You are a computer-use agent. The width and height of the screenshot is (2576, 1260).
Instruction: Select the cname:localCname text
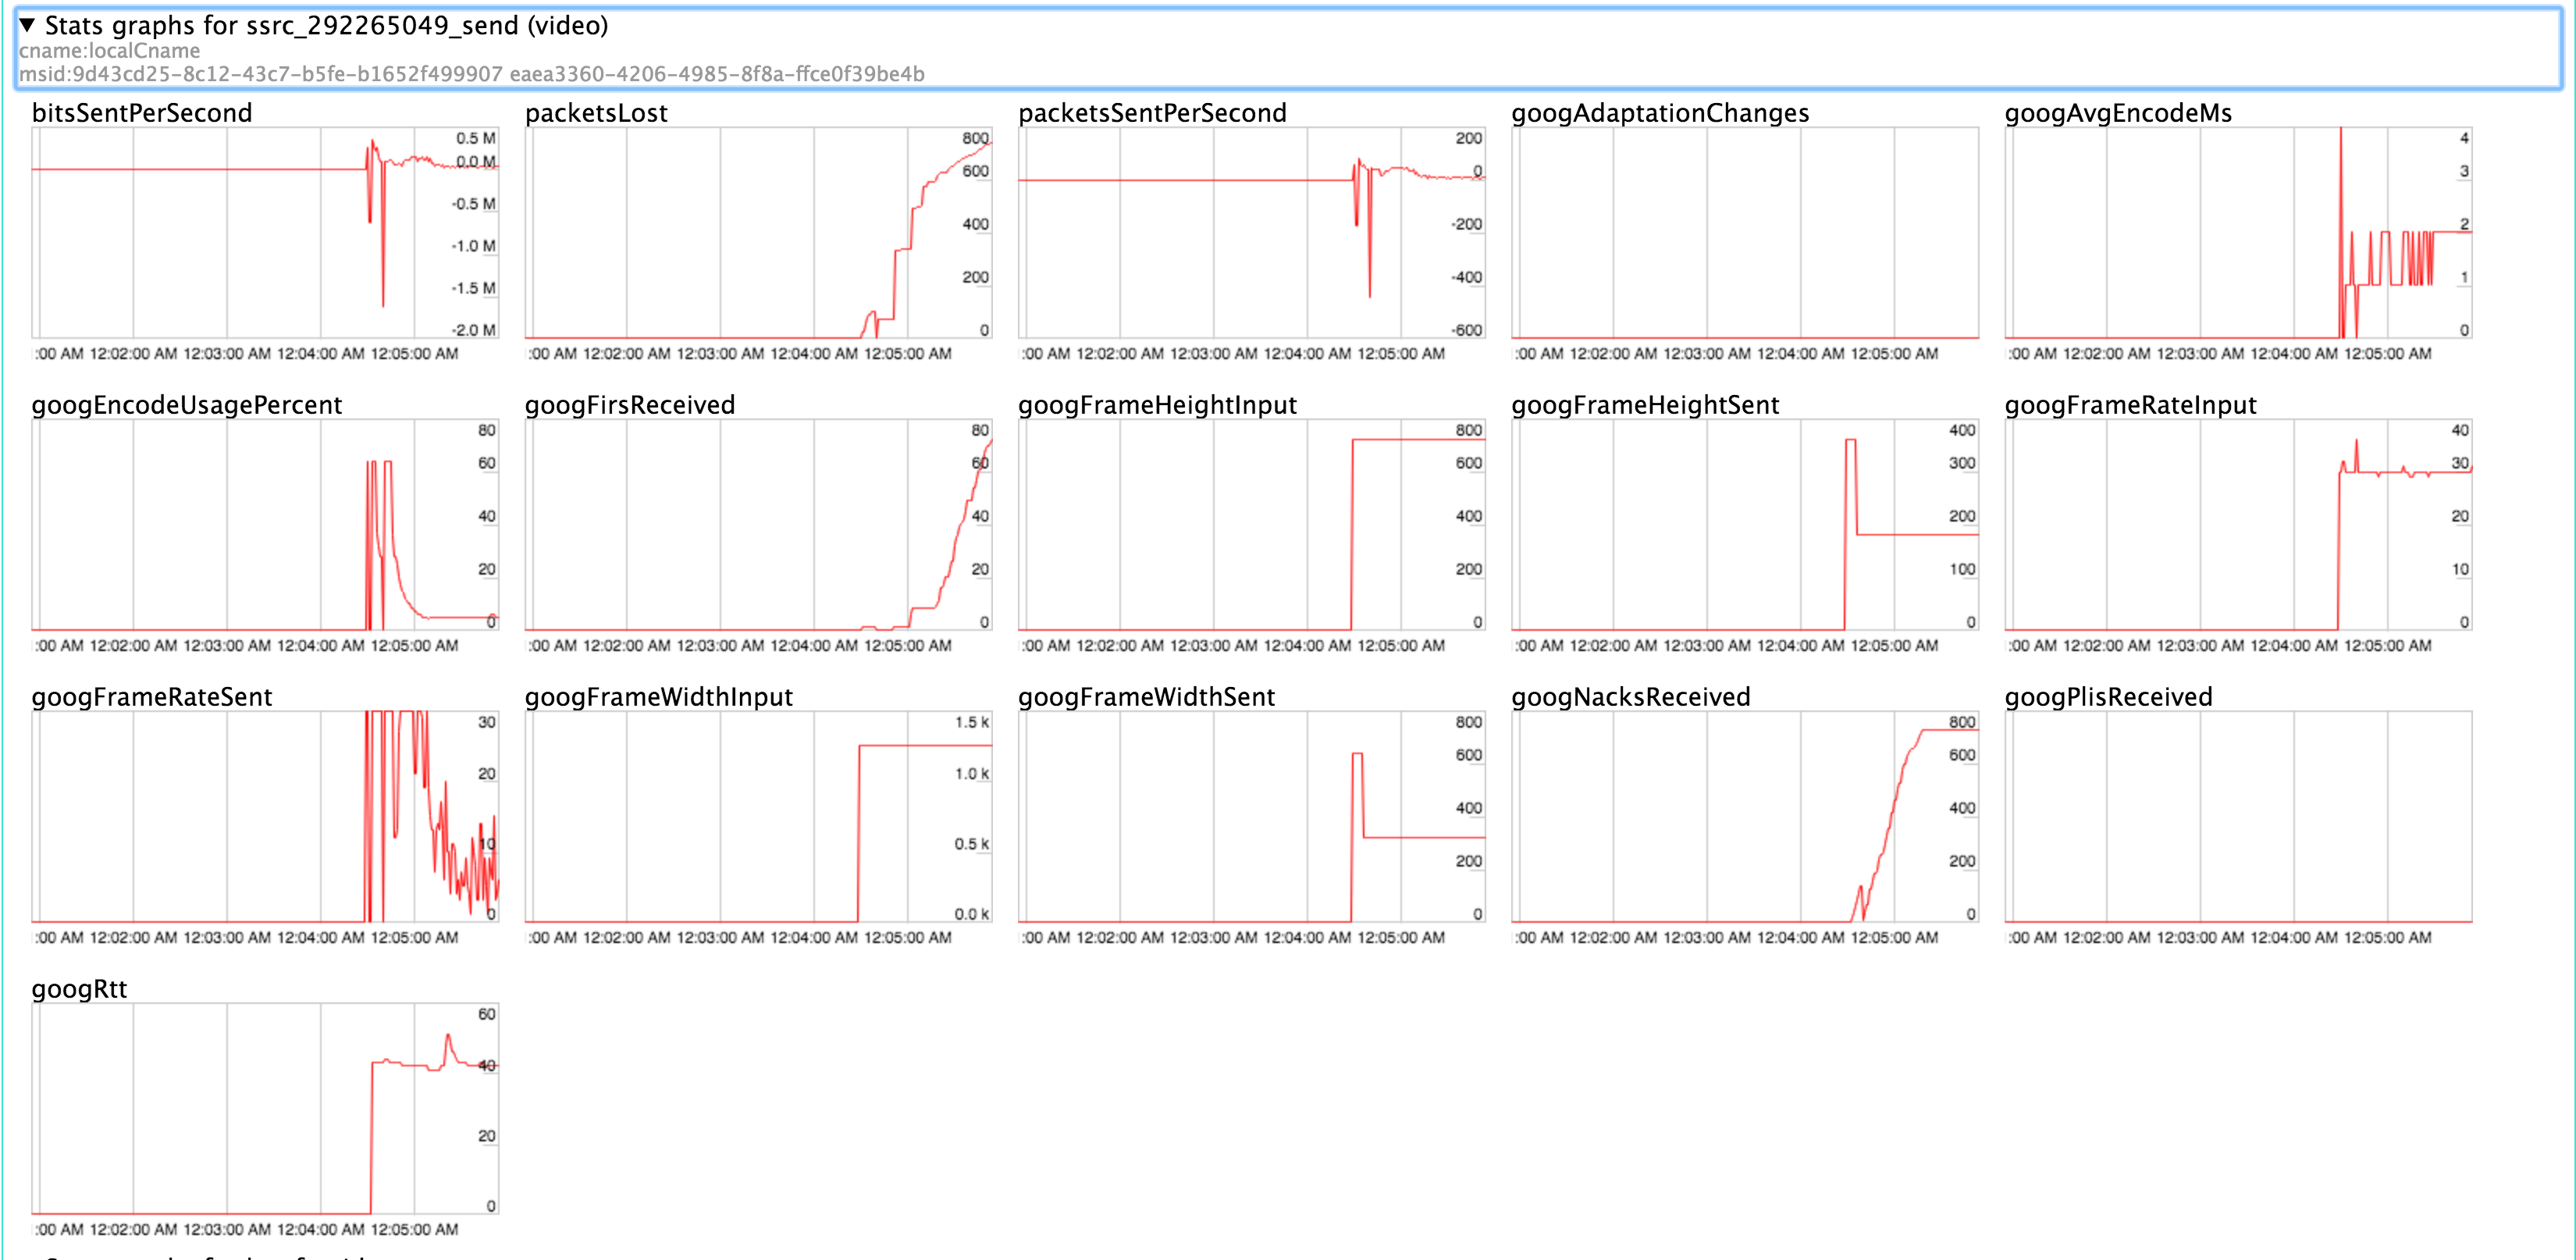109,51
